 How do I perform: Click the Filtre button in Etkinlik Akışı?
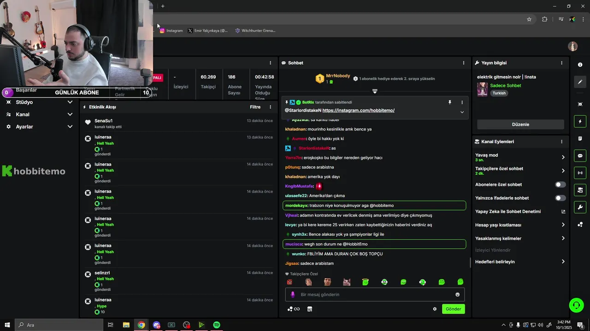click(x=255, y=107)
